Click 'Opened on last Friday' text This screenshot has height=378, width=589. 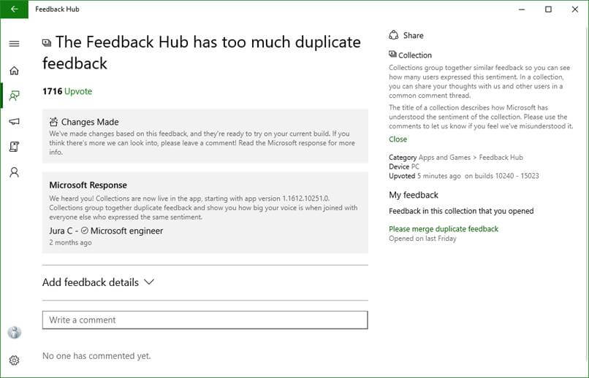[x=422, y=239]
